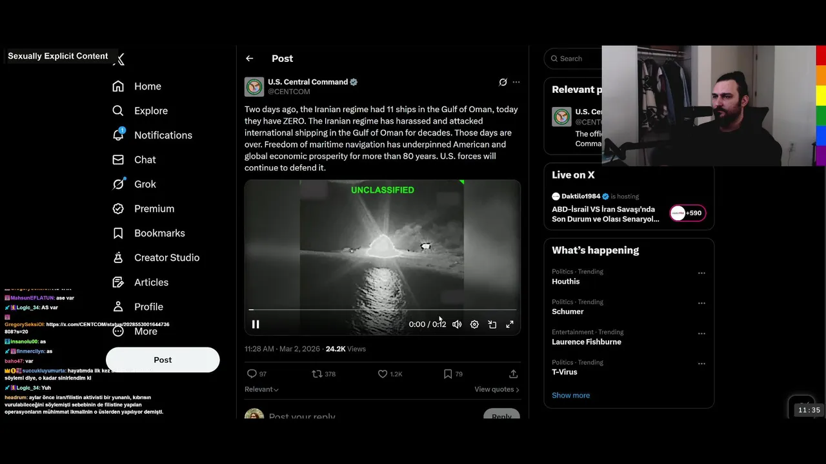Open options menu for T-Virus trend

[x=701, y=364]
